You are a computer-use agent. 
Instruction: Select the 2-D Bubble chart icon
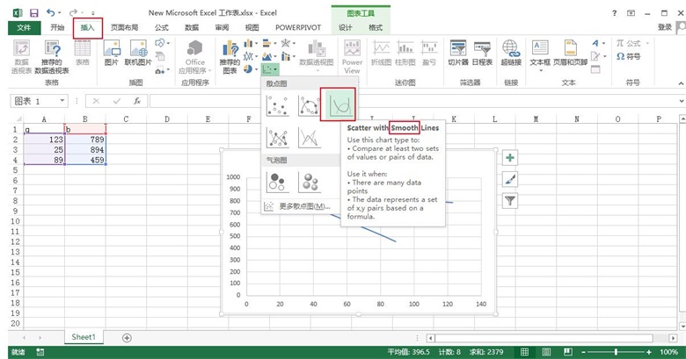(x=277, y=182)
